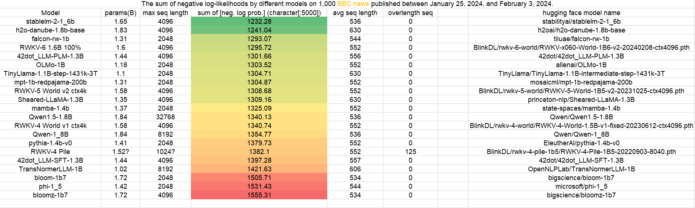Click the orange 1421.63 score cell

(259, 169)
